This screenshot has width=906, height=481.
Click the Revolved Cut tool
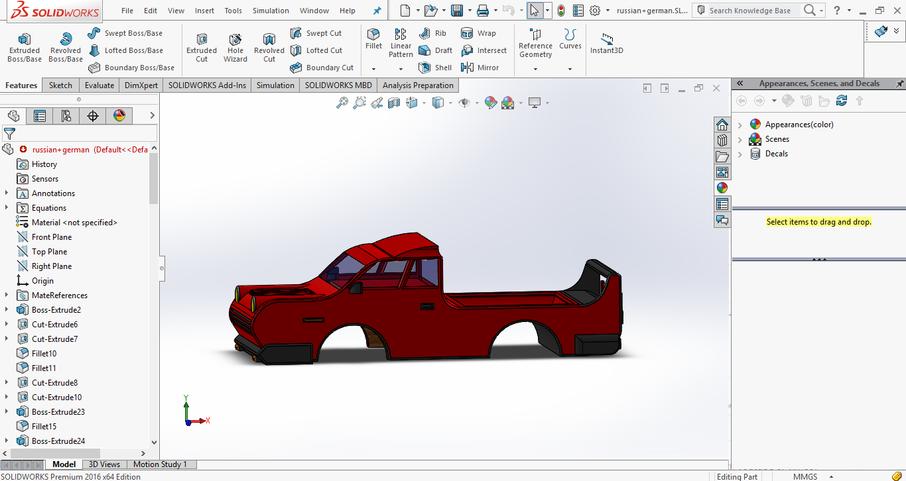(269, 47)
